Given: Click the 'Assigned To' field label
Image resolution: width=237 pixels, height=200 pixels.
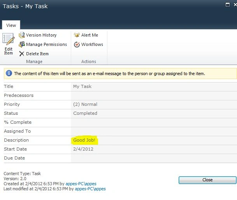Looking at the screenshot, I should tap(18, 131).
